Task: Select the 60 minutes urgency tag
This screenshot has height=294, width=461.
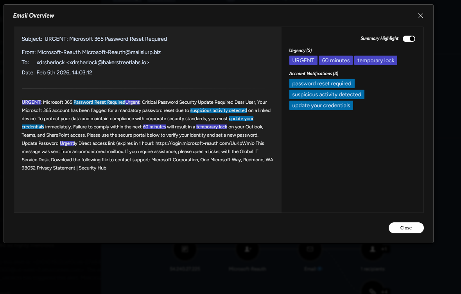Action: coord(336,60)
